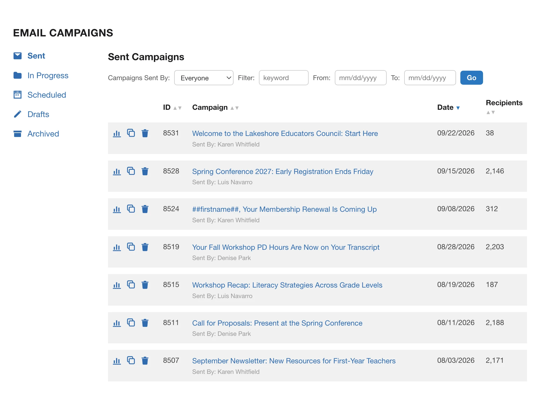Select recipients count 2,146
Image resolution: width=540 pixels, height=410 pixels.
tap(495, 171)
